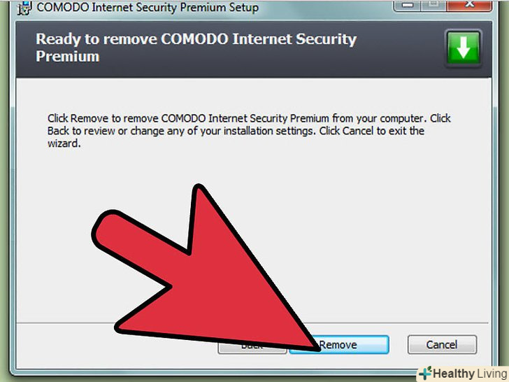509x382 pixels.
Task: Click the word Premium in the heading
Action: click(68, 57)
